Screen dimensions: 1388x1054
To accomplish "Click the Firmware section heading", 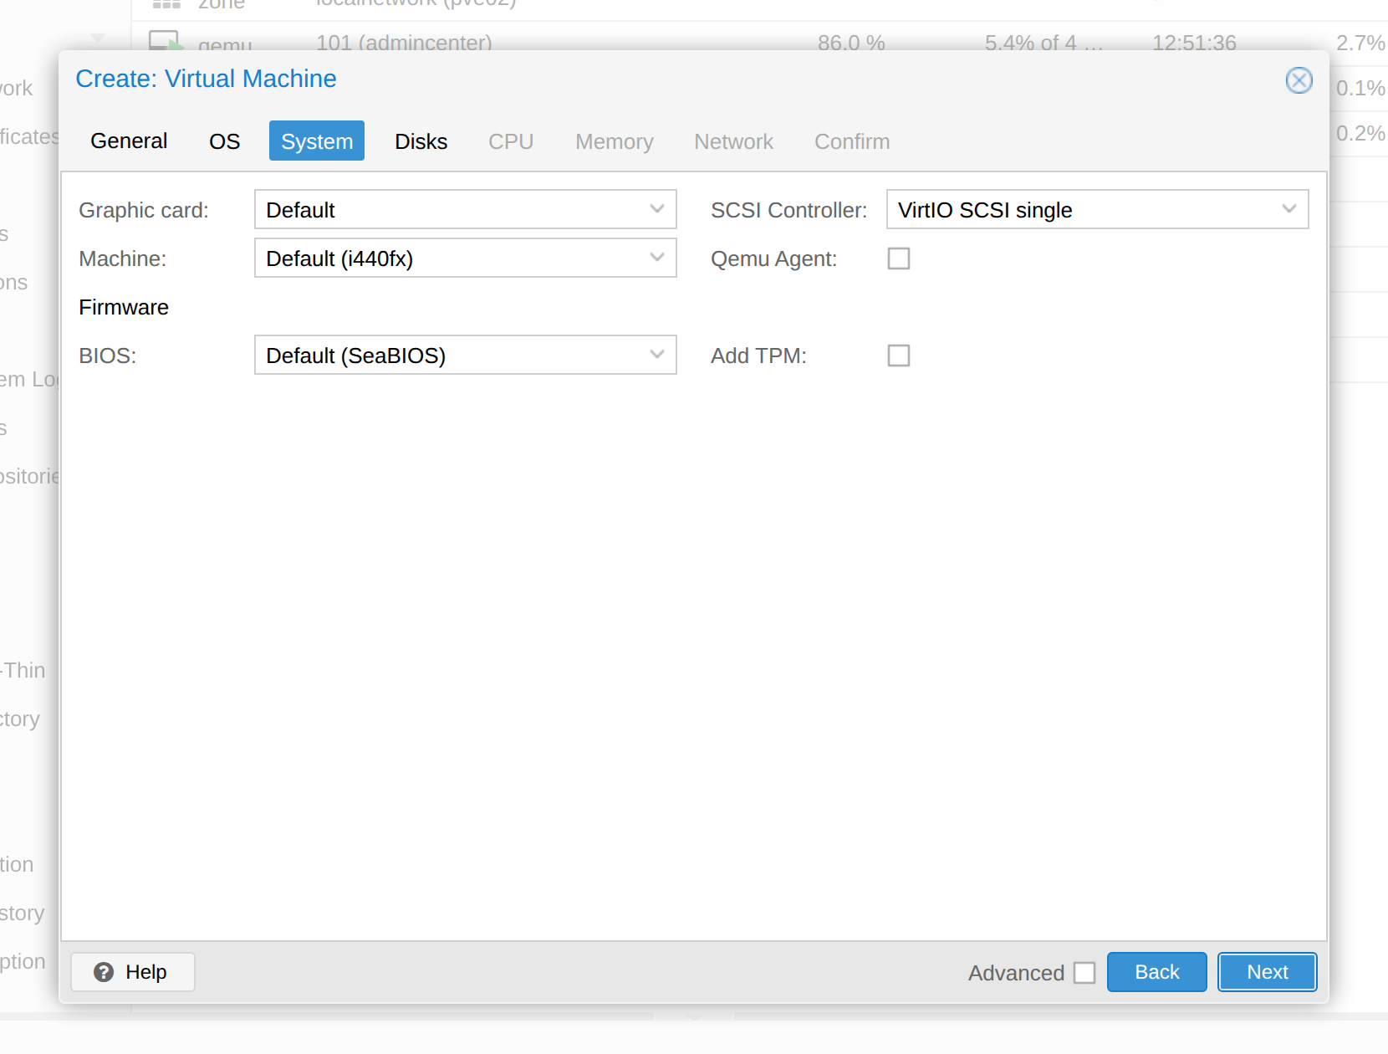I will click(124, 307).
